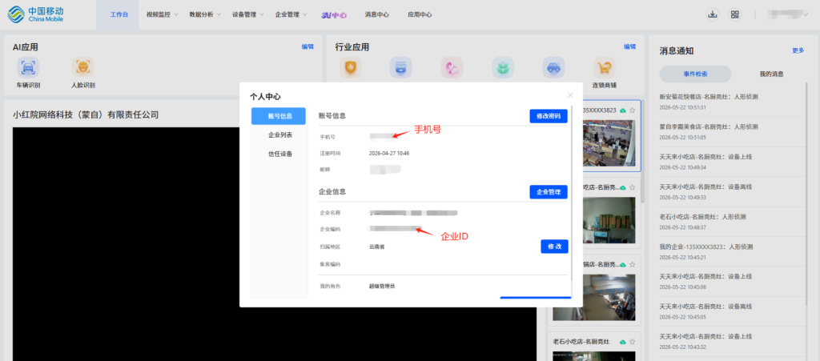Select the 账号信息 tab in dialog

click(278, 116)
